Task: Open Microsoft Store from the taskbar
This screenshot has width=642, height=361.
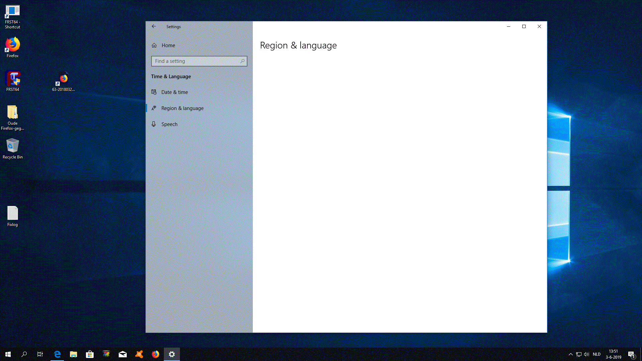Action: (90, 354)
